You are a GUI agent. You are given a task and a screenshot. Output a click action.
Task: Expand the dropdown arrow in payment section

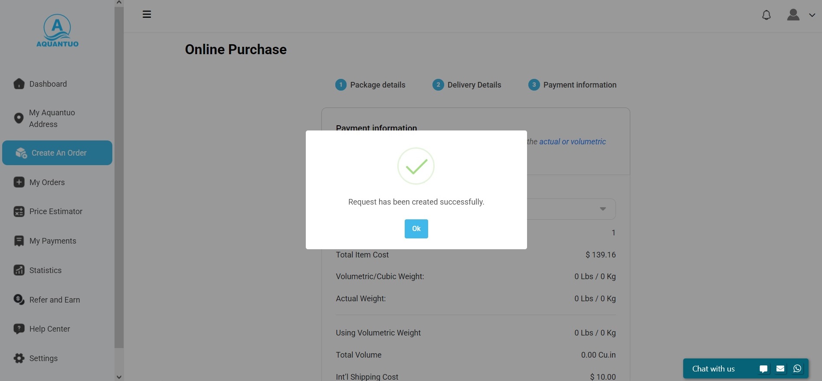point(603,209)
